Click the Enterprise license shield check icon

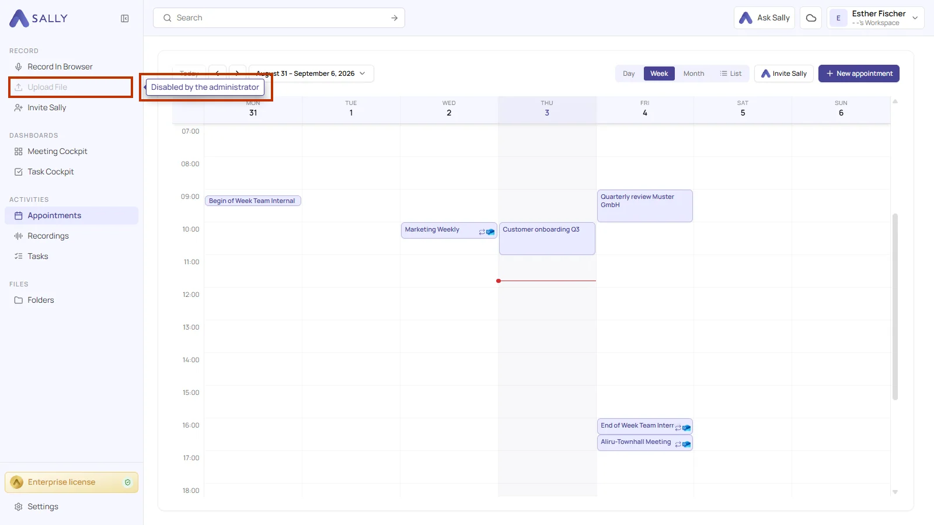coord(128,482)
